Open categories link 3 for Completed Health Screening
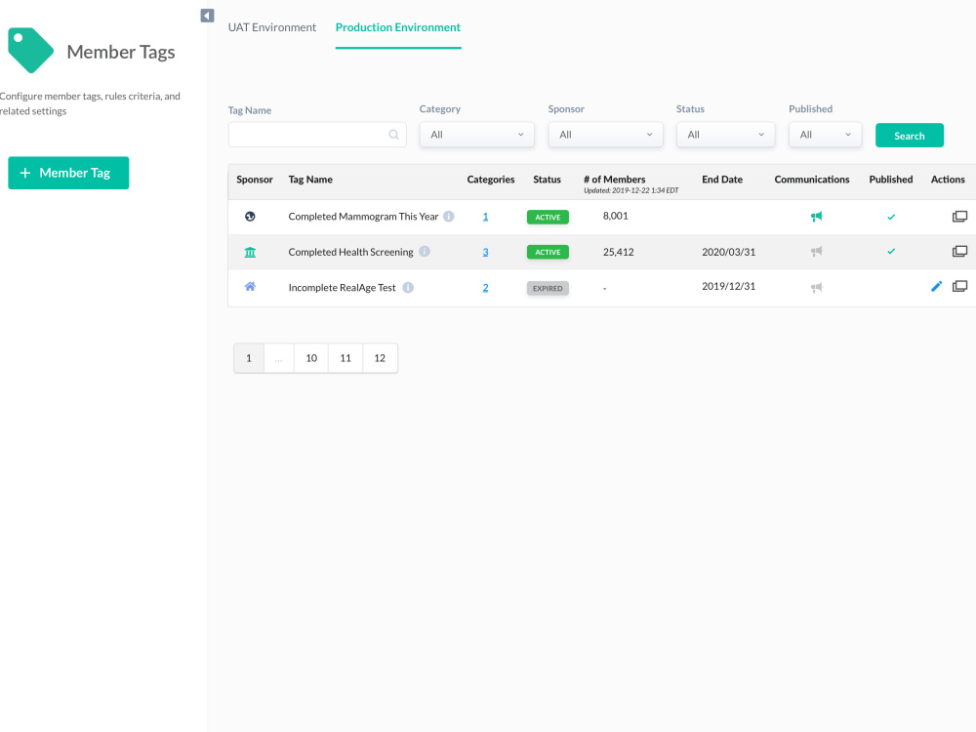The image size is (976, 732). pyautogui.click(x=485, y=252)
